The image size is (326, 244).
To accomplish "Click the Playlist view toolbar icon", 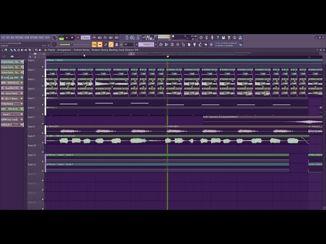I will pyautogui.click(x=161, y=44).
